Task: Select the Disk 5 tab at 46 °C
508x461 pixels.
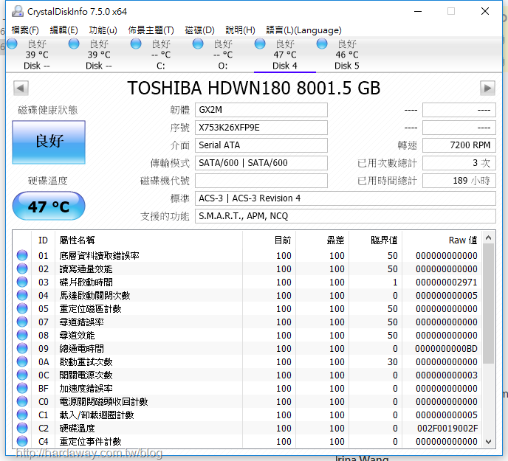Action: point(346,55)
